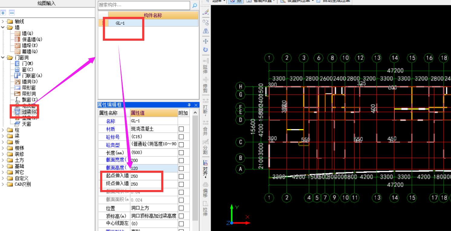451x231 pixels.
Task: Click the 延伸 extend tool
Action: coord(206,66)
